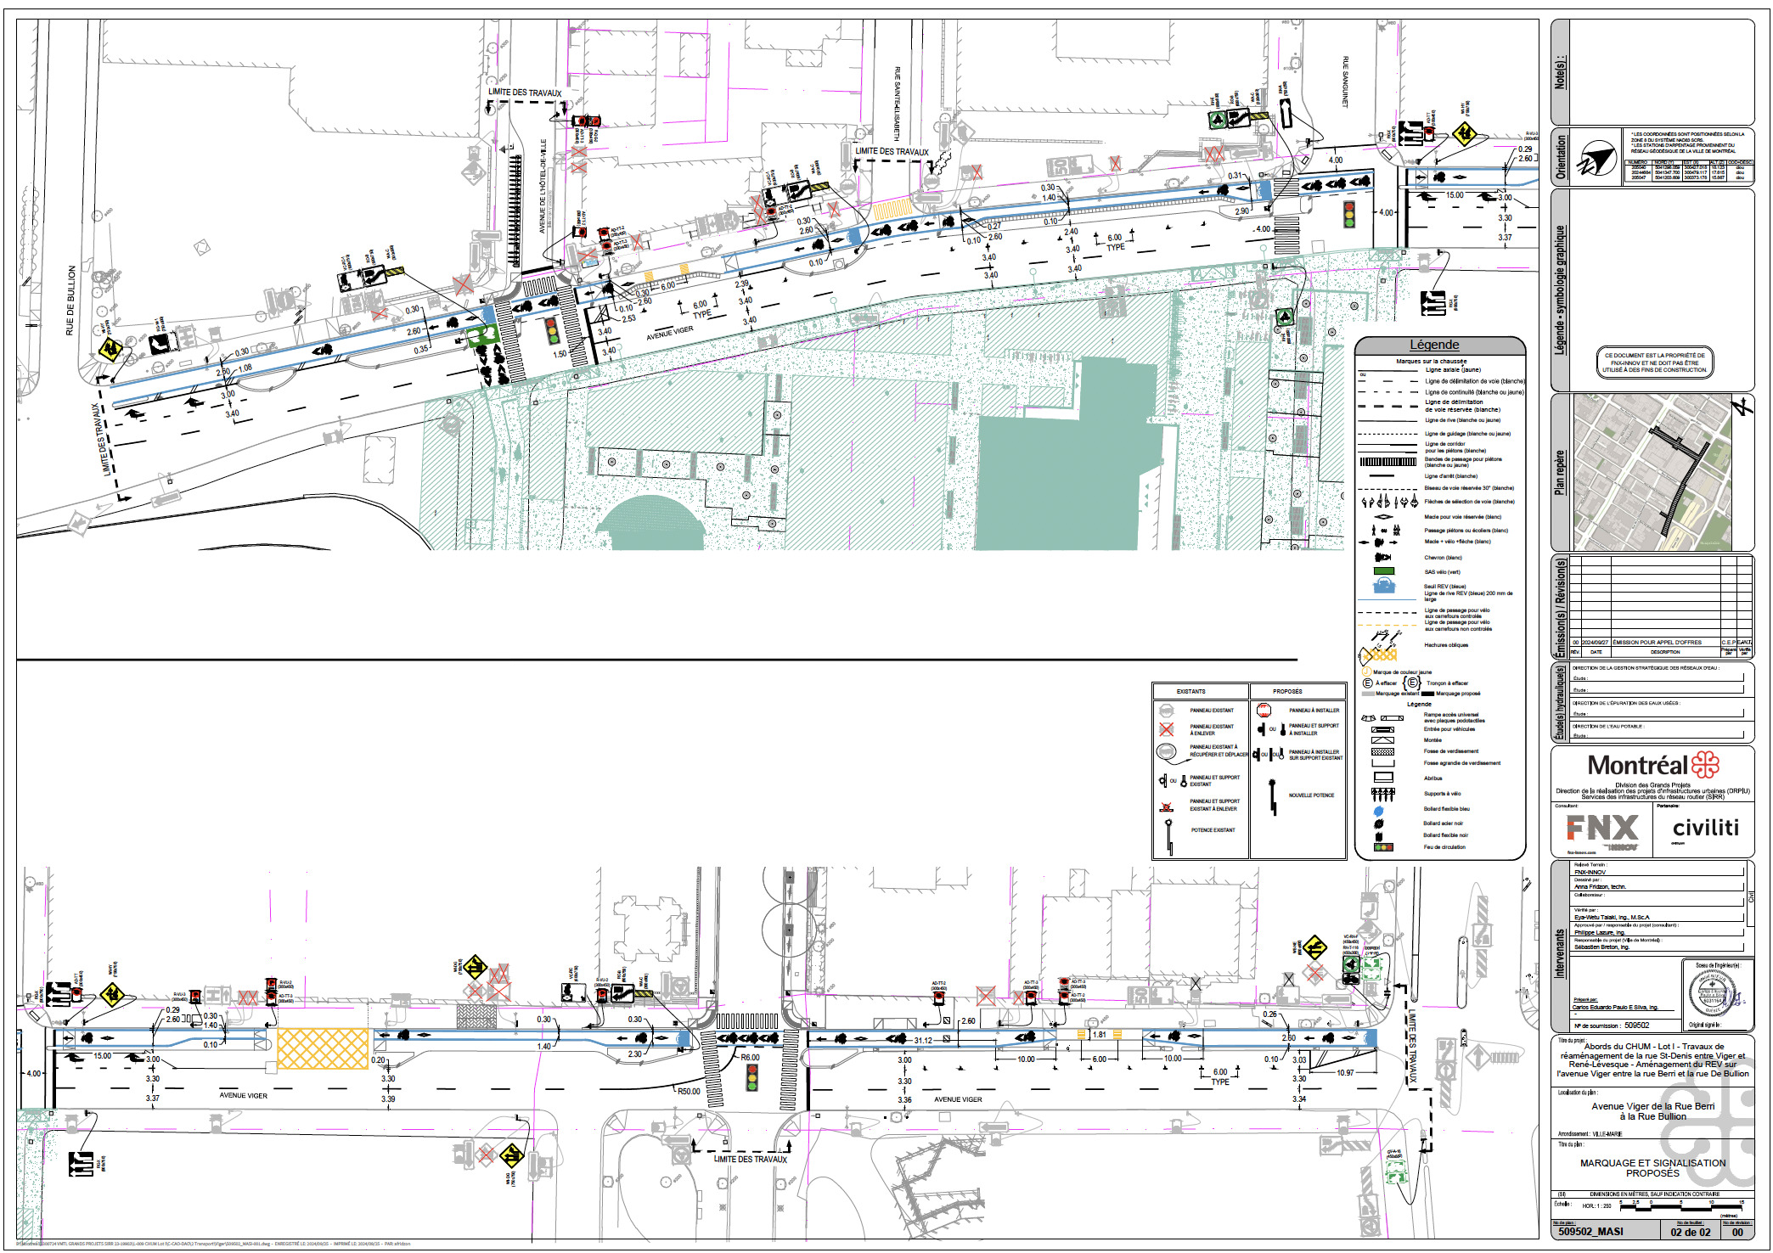This screenshot has width=1773, height=1253.
Task: Click the '1.81' dimension on lower plan
Action: 1100,1035
